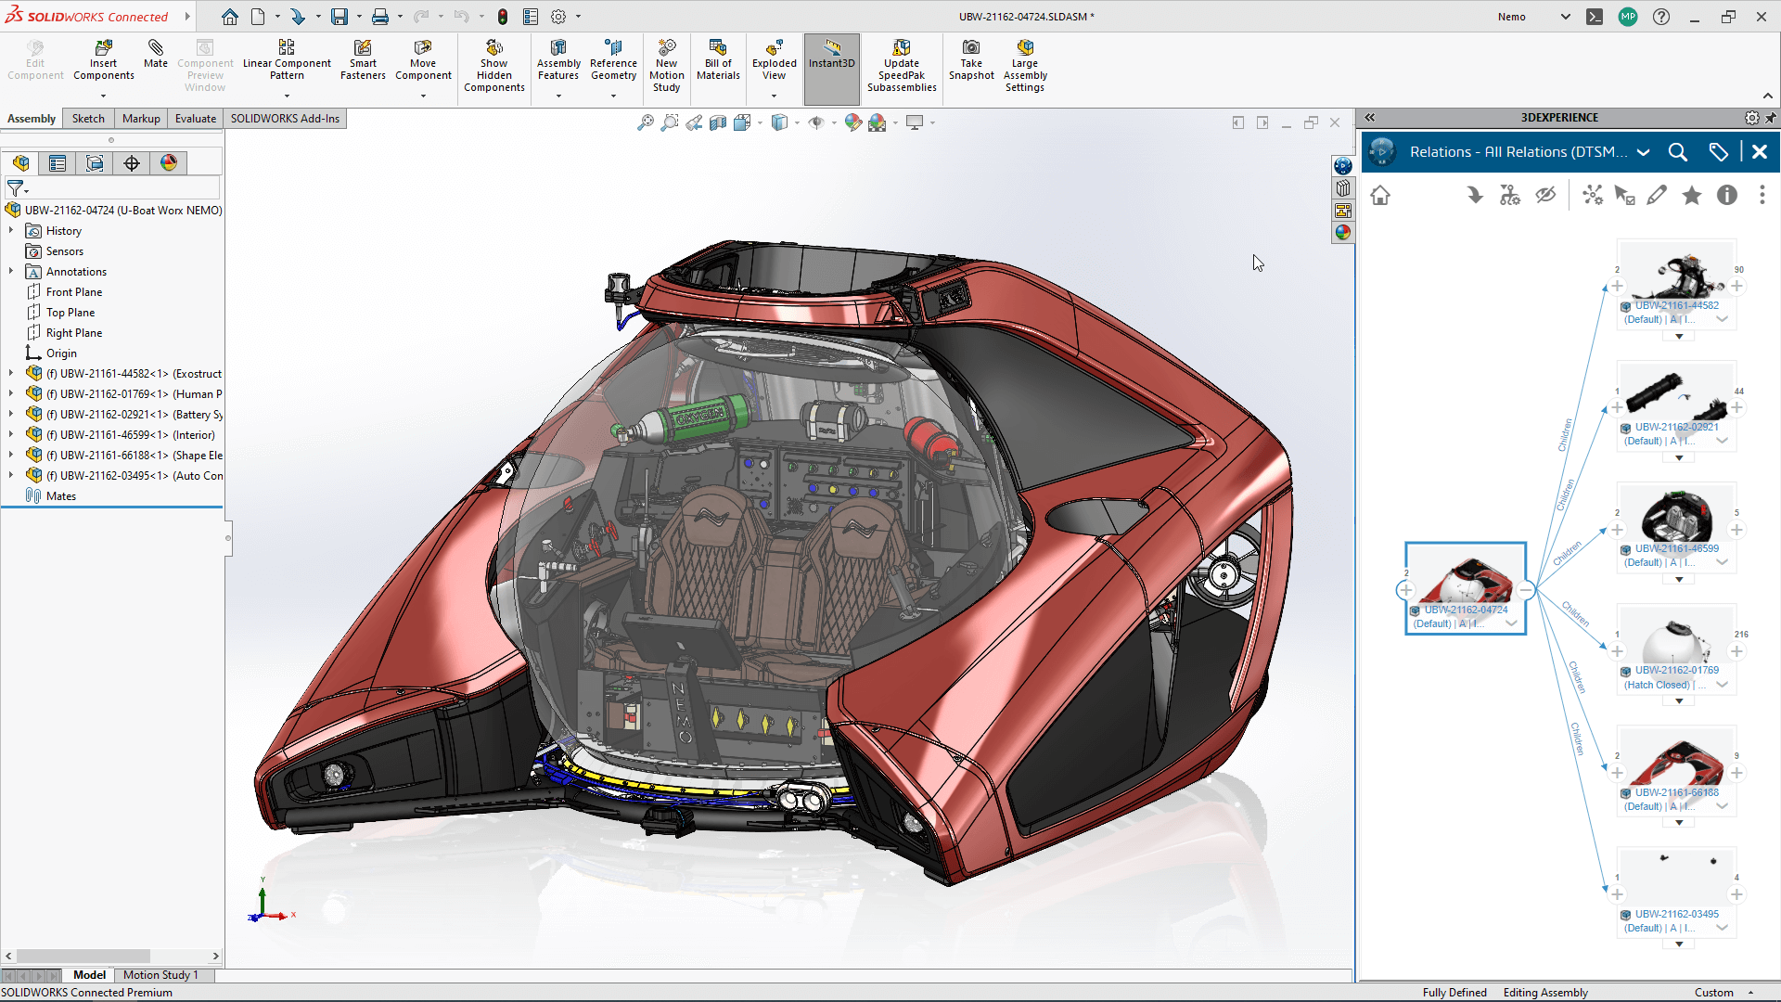Open Relations - All Relations dropdown
This screenshot has width=1781, height=1002.
pos(1644,152)
